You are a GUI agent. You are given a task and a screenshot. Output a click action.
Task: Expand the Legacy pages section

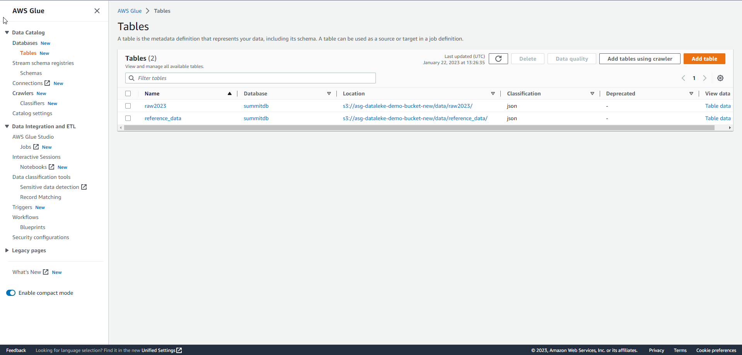(7, 250)
